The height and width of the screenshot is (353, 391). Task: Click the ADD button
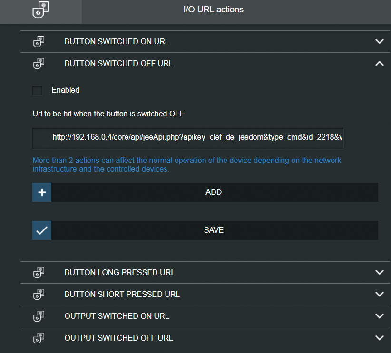pos(205,192)
